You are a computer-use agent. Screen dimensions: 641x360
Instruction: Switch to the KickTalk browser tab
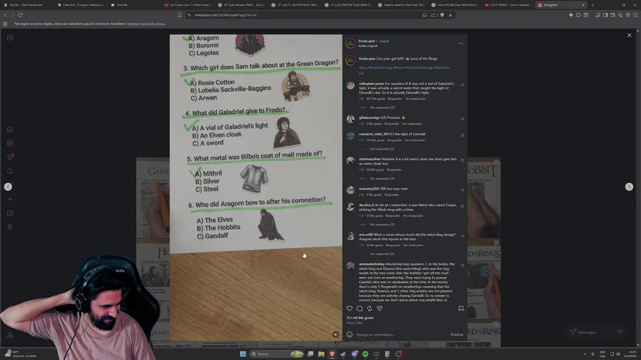133,5
